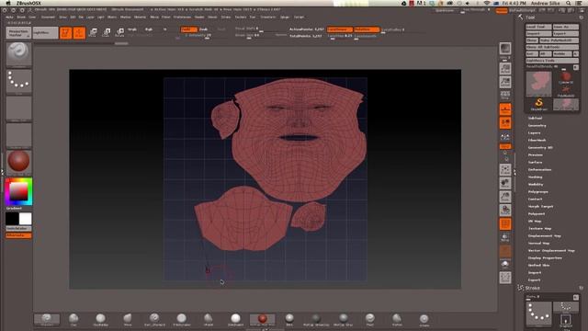
Task: Click the Zoom canvas icon on right shelf
Action: tap(505, 82)
